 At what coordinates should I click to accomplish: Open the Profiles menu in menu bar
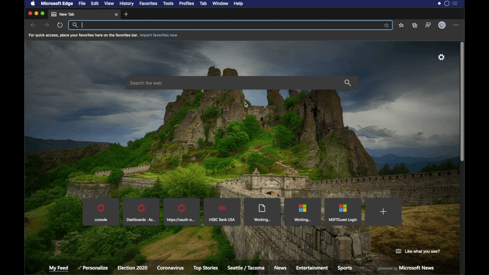[186, 4]
